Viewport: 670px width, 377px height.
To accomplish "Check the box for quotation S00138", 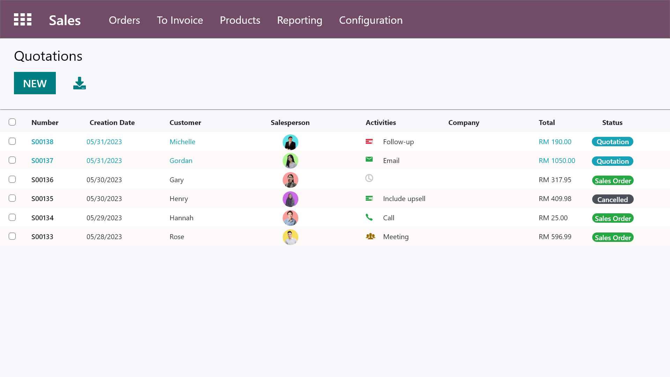I will click(12, 141).
